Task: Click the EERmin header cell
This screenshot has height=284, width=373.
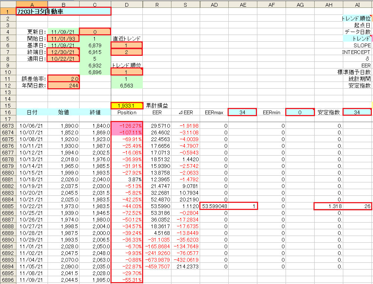Action: click(271, 112)
